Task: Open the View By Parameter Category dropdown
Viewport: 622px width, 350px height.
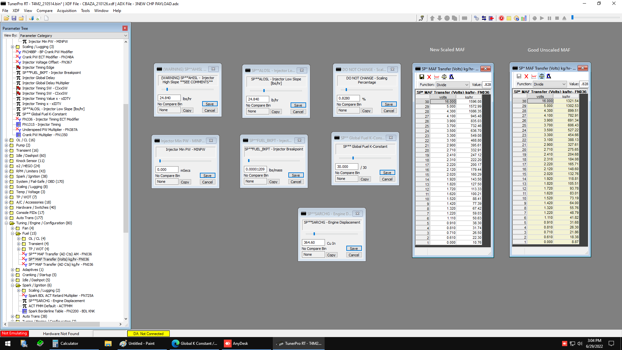Action: 74,36
